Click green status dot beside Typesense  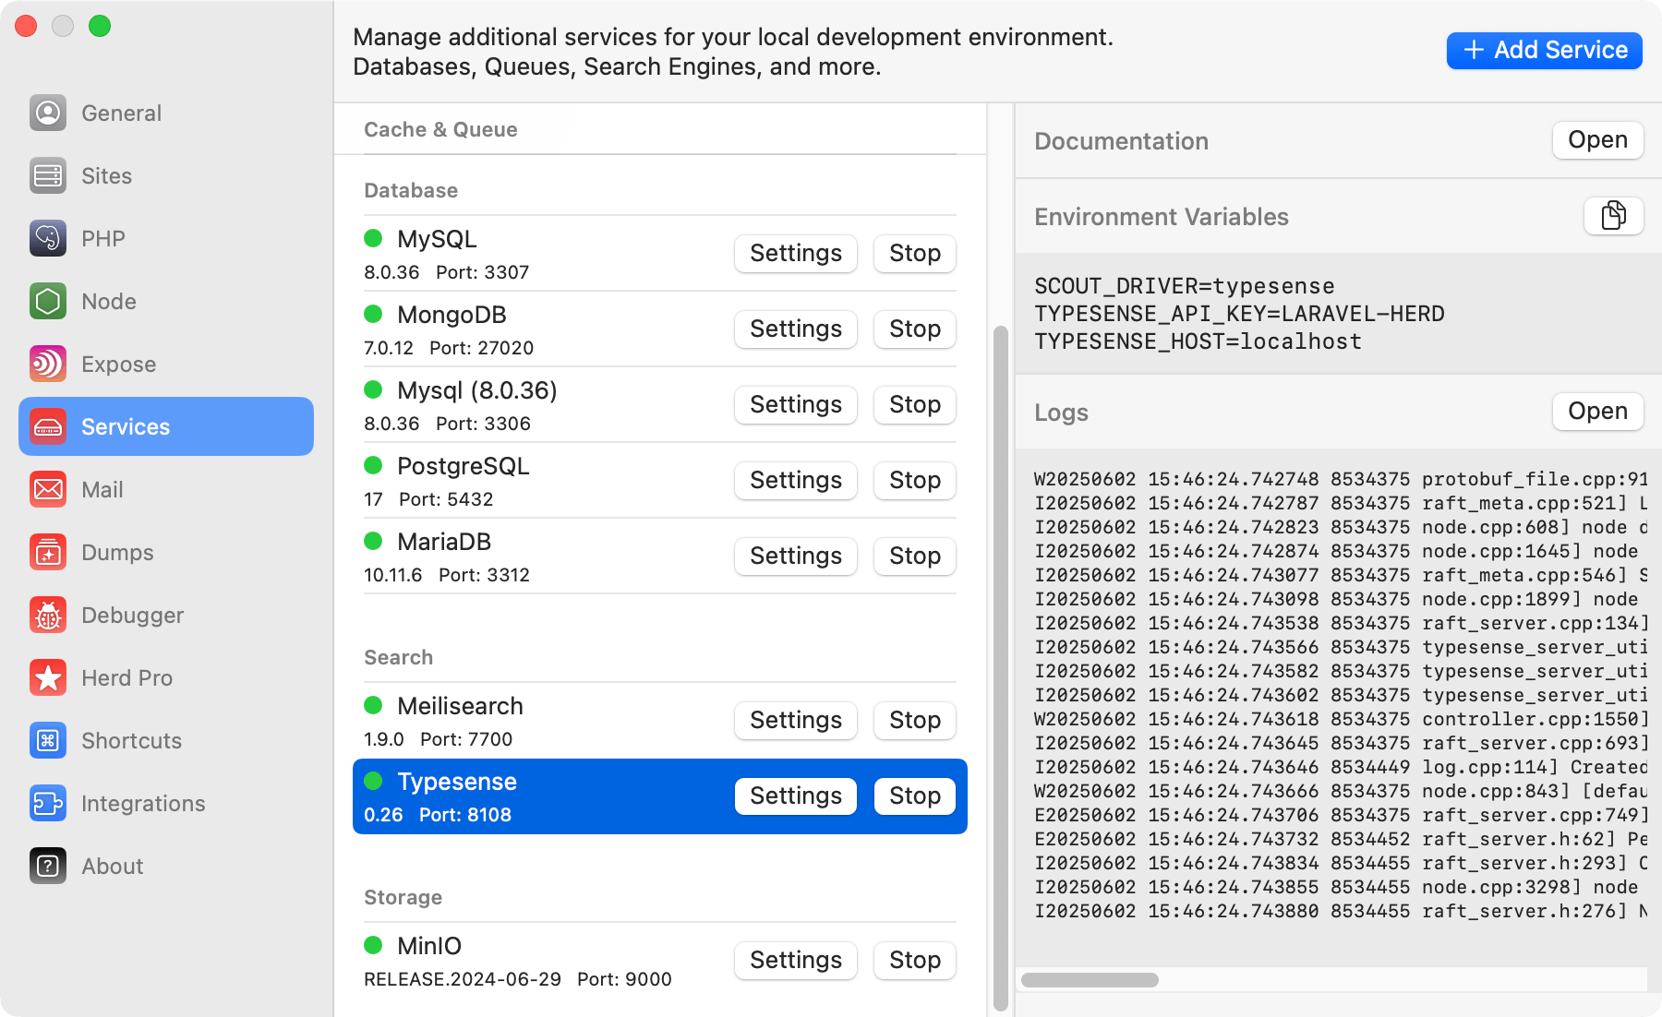[373, 781]
